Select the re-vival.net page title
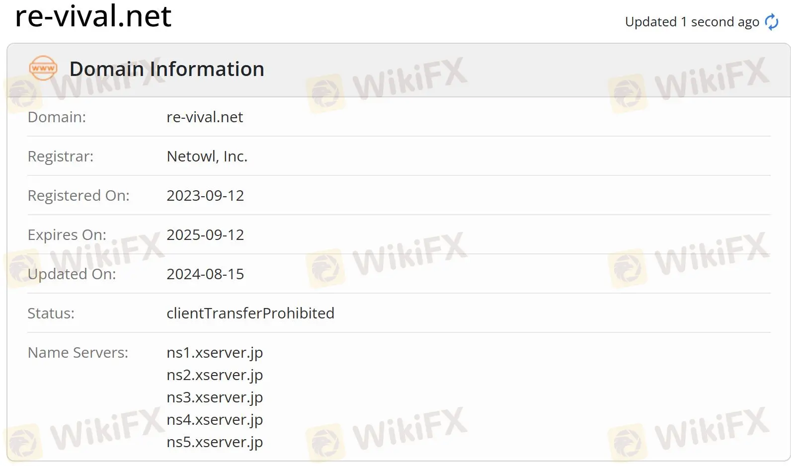This screenshot has height=466, width=791. [x=93, y=16]
